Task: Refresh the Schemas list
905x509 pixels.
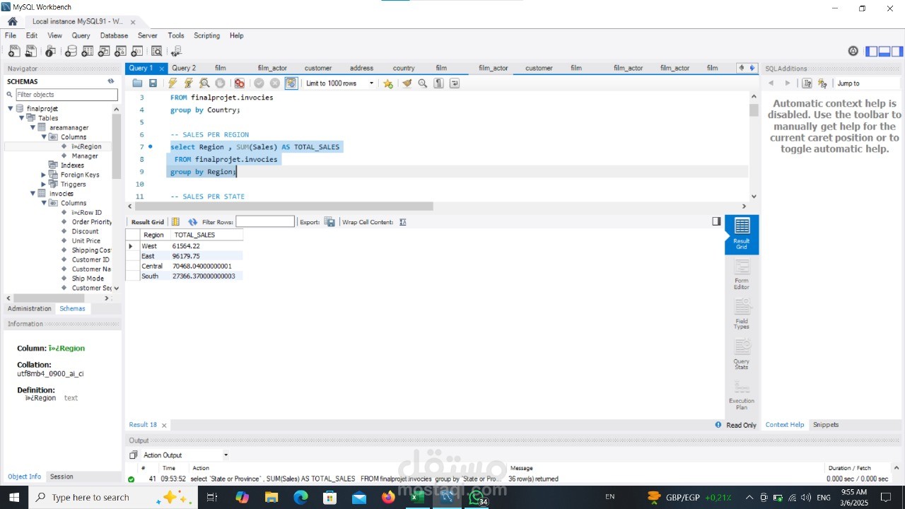Action: [x=111, y=81]
